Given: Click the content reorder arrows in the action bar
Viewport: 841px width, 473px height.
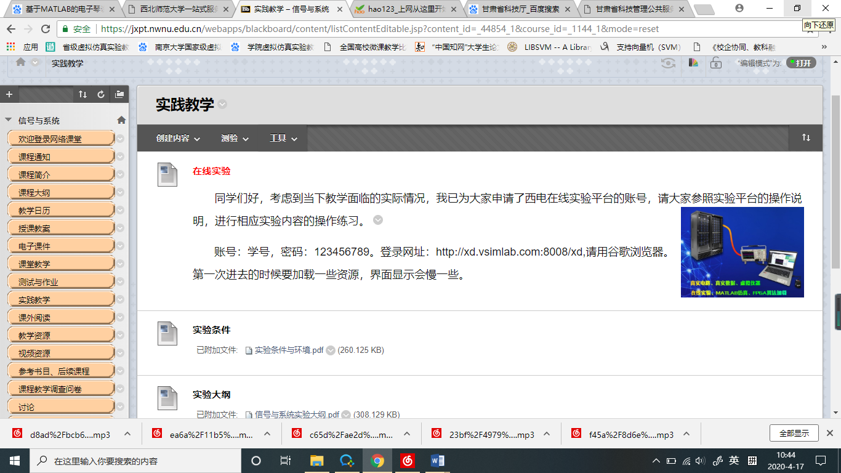Looking at the screenshot, I should coord(806,137).
